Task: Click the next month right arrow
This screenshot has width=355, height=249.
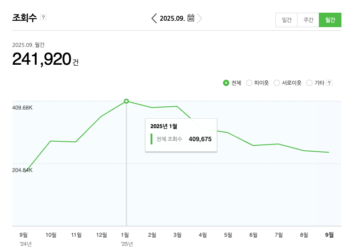Action: [200, 18]
